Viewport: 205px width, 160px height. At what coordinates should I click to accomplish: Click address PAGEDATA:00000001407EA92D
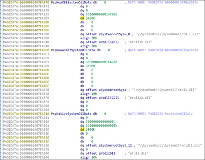[26, 134]
